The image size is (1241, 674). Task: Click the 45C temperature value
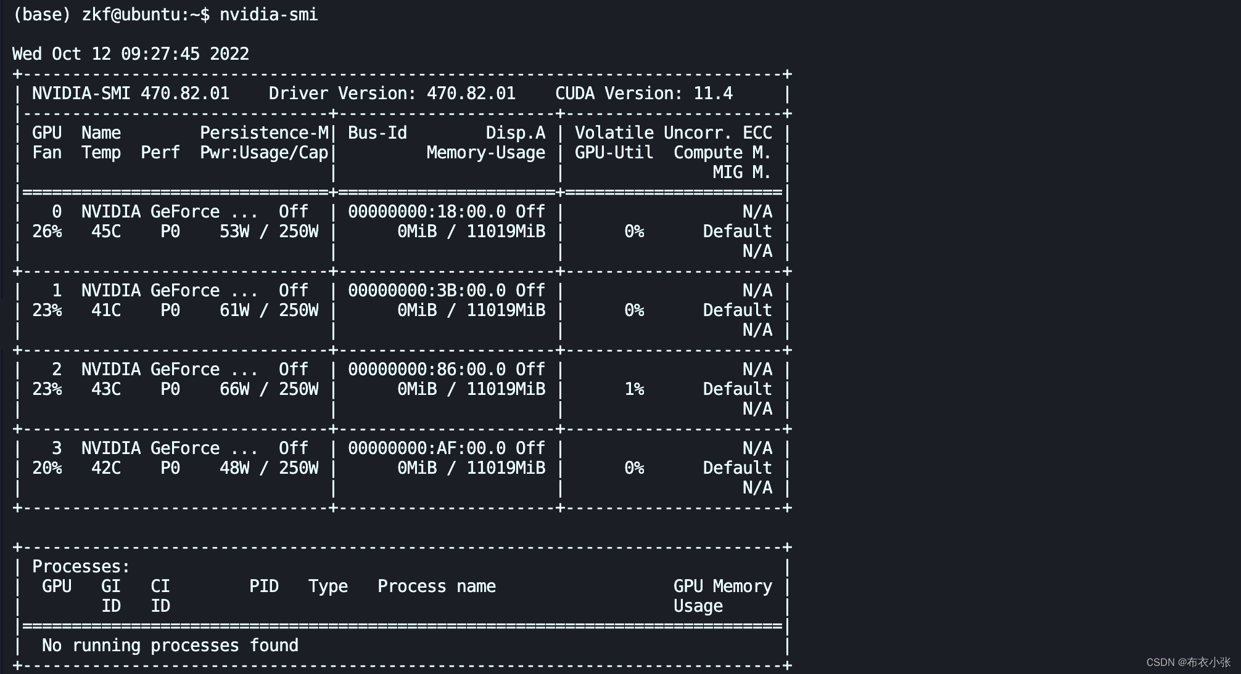pos(106,231)
